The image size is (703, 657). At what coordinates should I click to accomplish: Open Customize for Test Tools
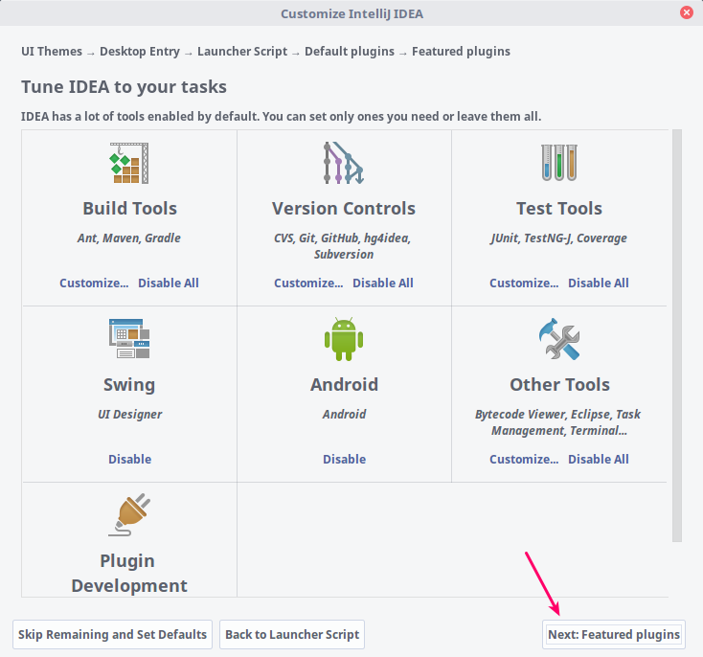(524, 283)
